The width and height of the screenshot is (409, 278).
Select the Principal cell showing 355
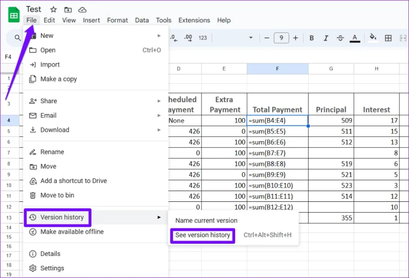pyautogui.click(x=331, y=218)
